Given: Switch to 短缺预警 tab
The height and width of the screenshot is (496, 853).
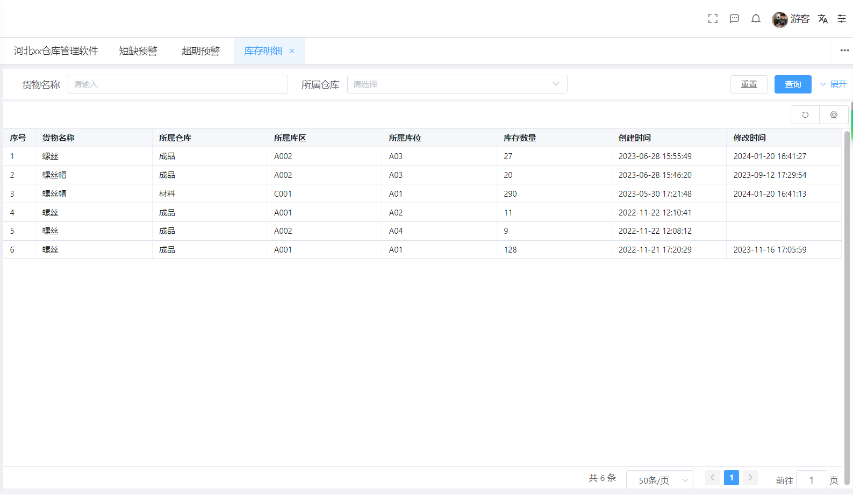Looking at the screenshot, I should click(x=138, y=51).
